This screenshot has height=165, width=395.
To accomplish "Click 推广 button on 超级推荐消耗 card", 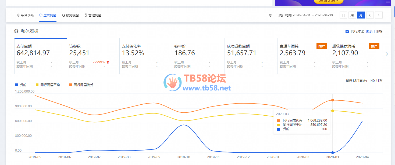I will (374, 46).
